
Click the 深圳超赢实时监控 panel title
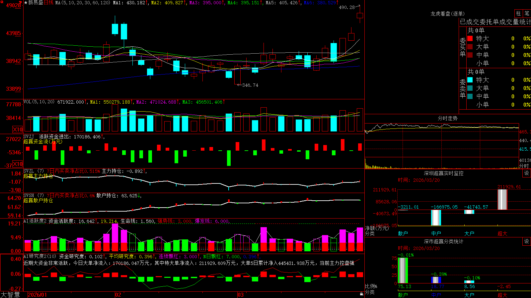[x=443, y=173]
